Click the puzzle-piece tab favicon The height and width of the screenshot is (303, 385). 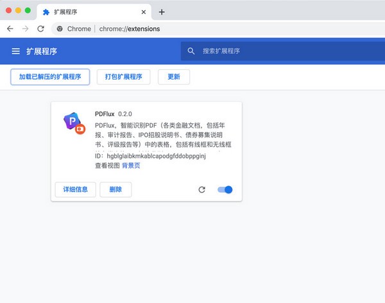46,12
